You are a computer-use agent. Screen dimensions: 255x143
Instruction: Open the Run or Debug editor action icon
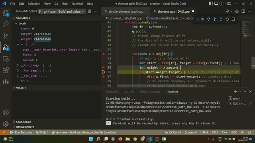coord(228,11)
